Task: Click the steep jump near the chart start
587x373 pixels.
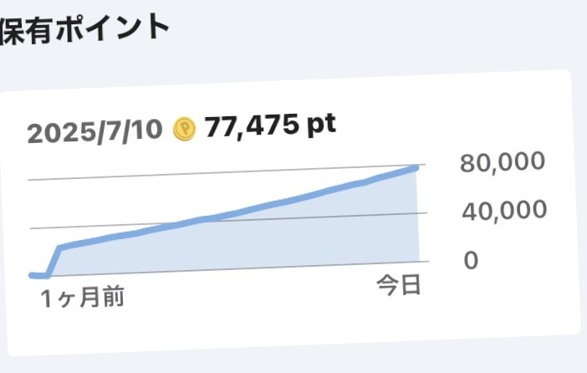Action: (54, 260)
